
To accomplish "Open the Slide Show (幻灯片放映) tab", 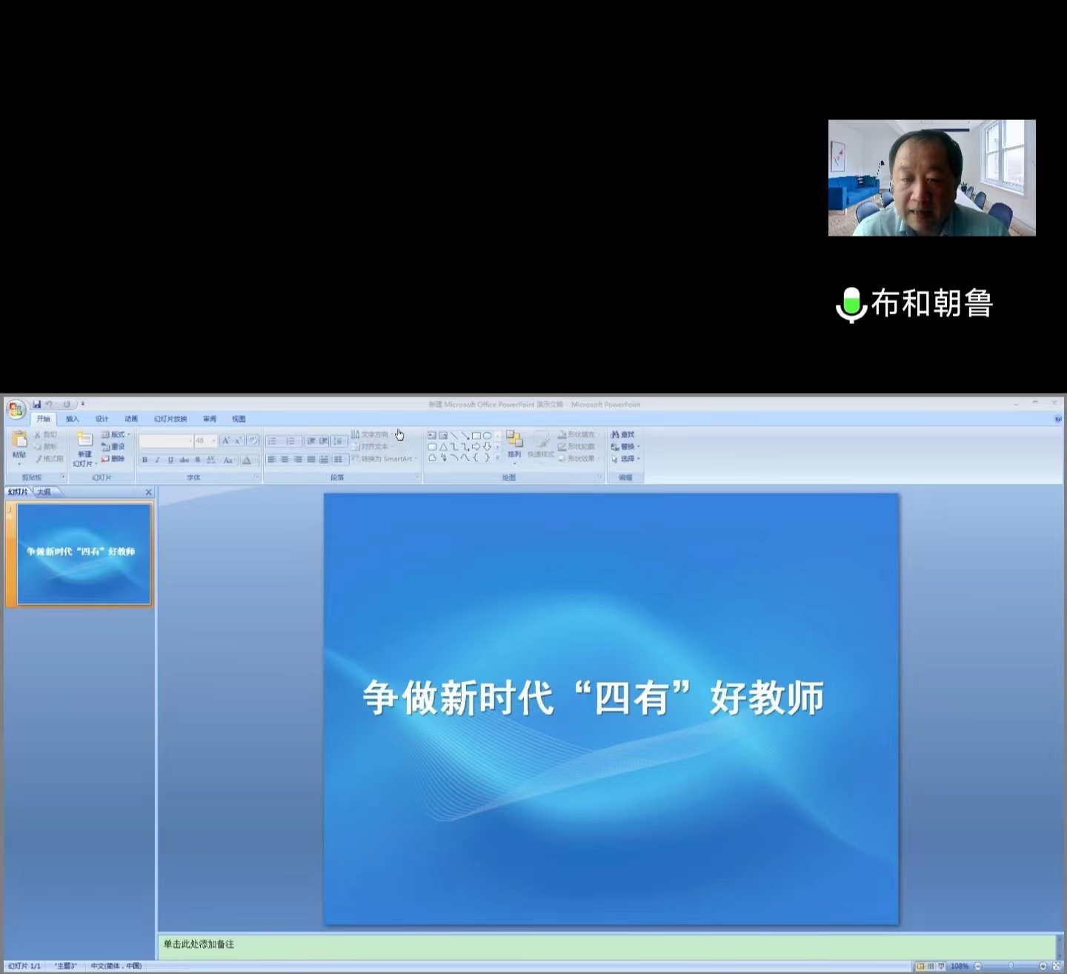I will point(170,419).
